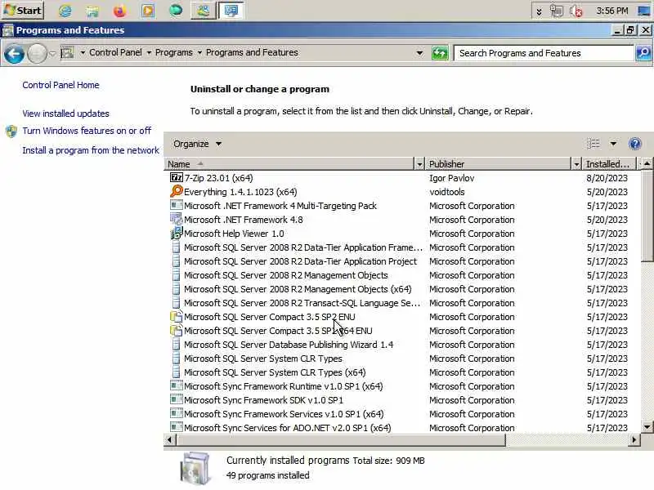Click the voidtools publisher cell
This screenshot has width=654, height=490.
pyautogui.click(x=447, y=192)
